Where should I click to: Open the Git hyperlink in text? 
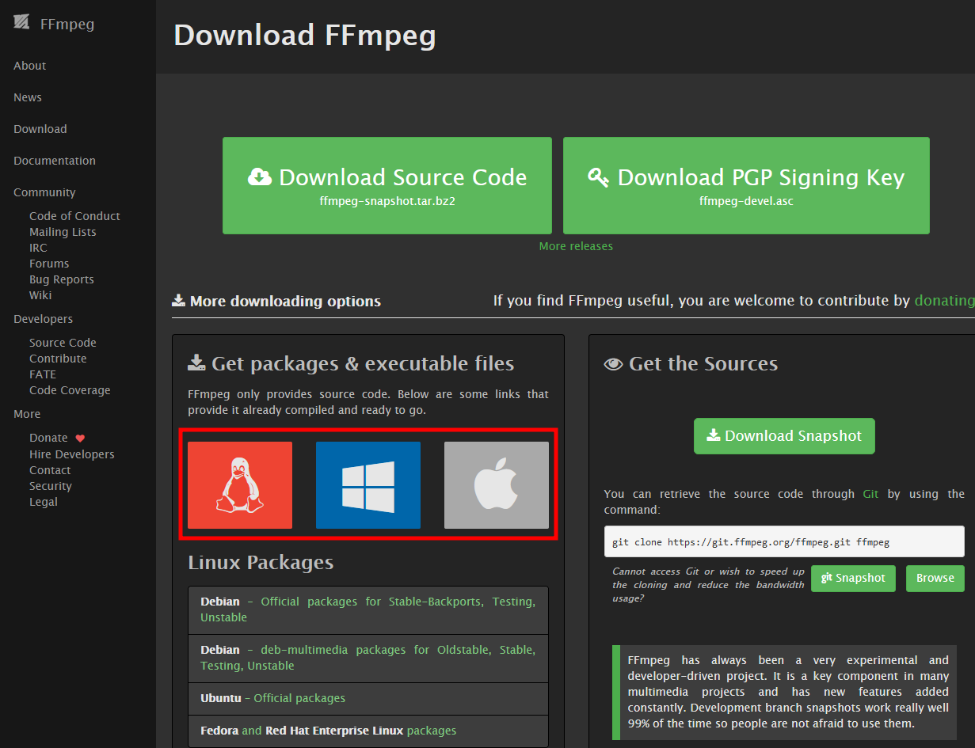tap(870, 494)
